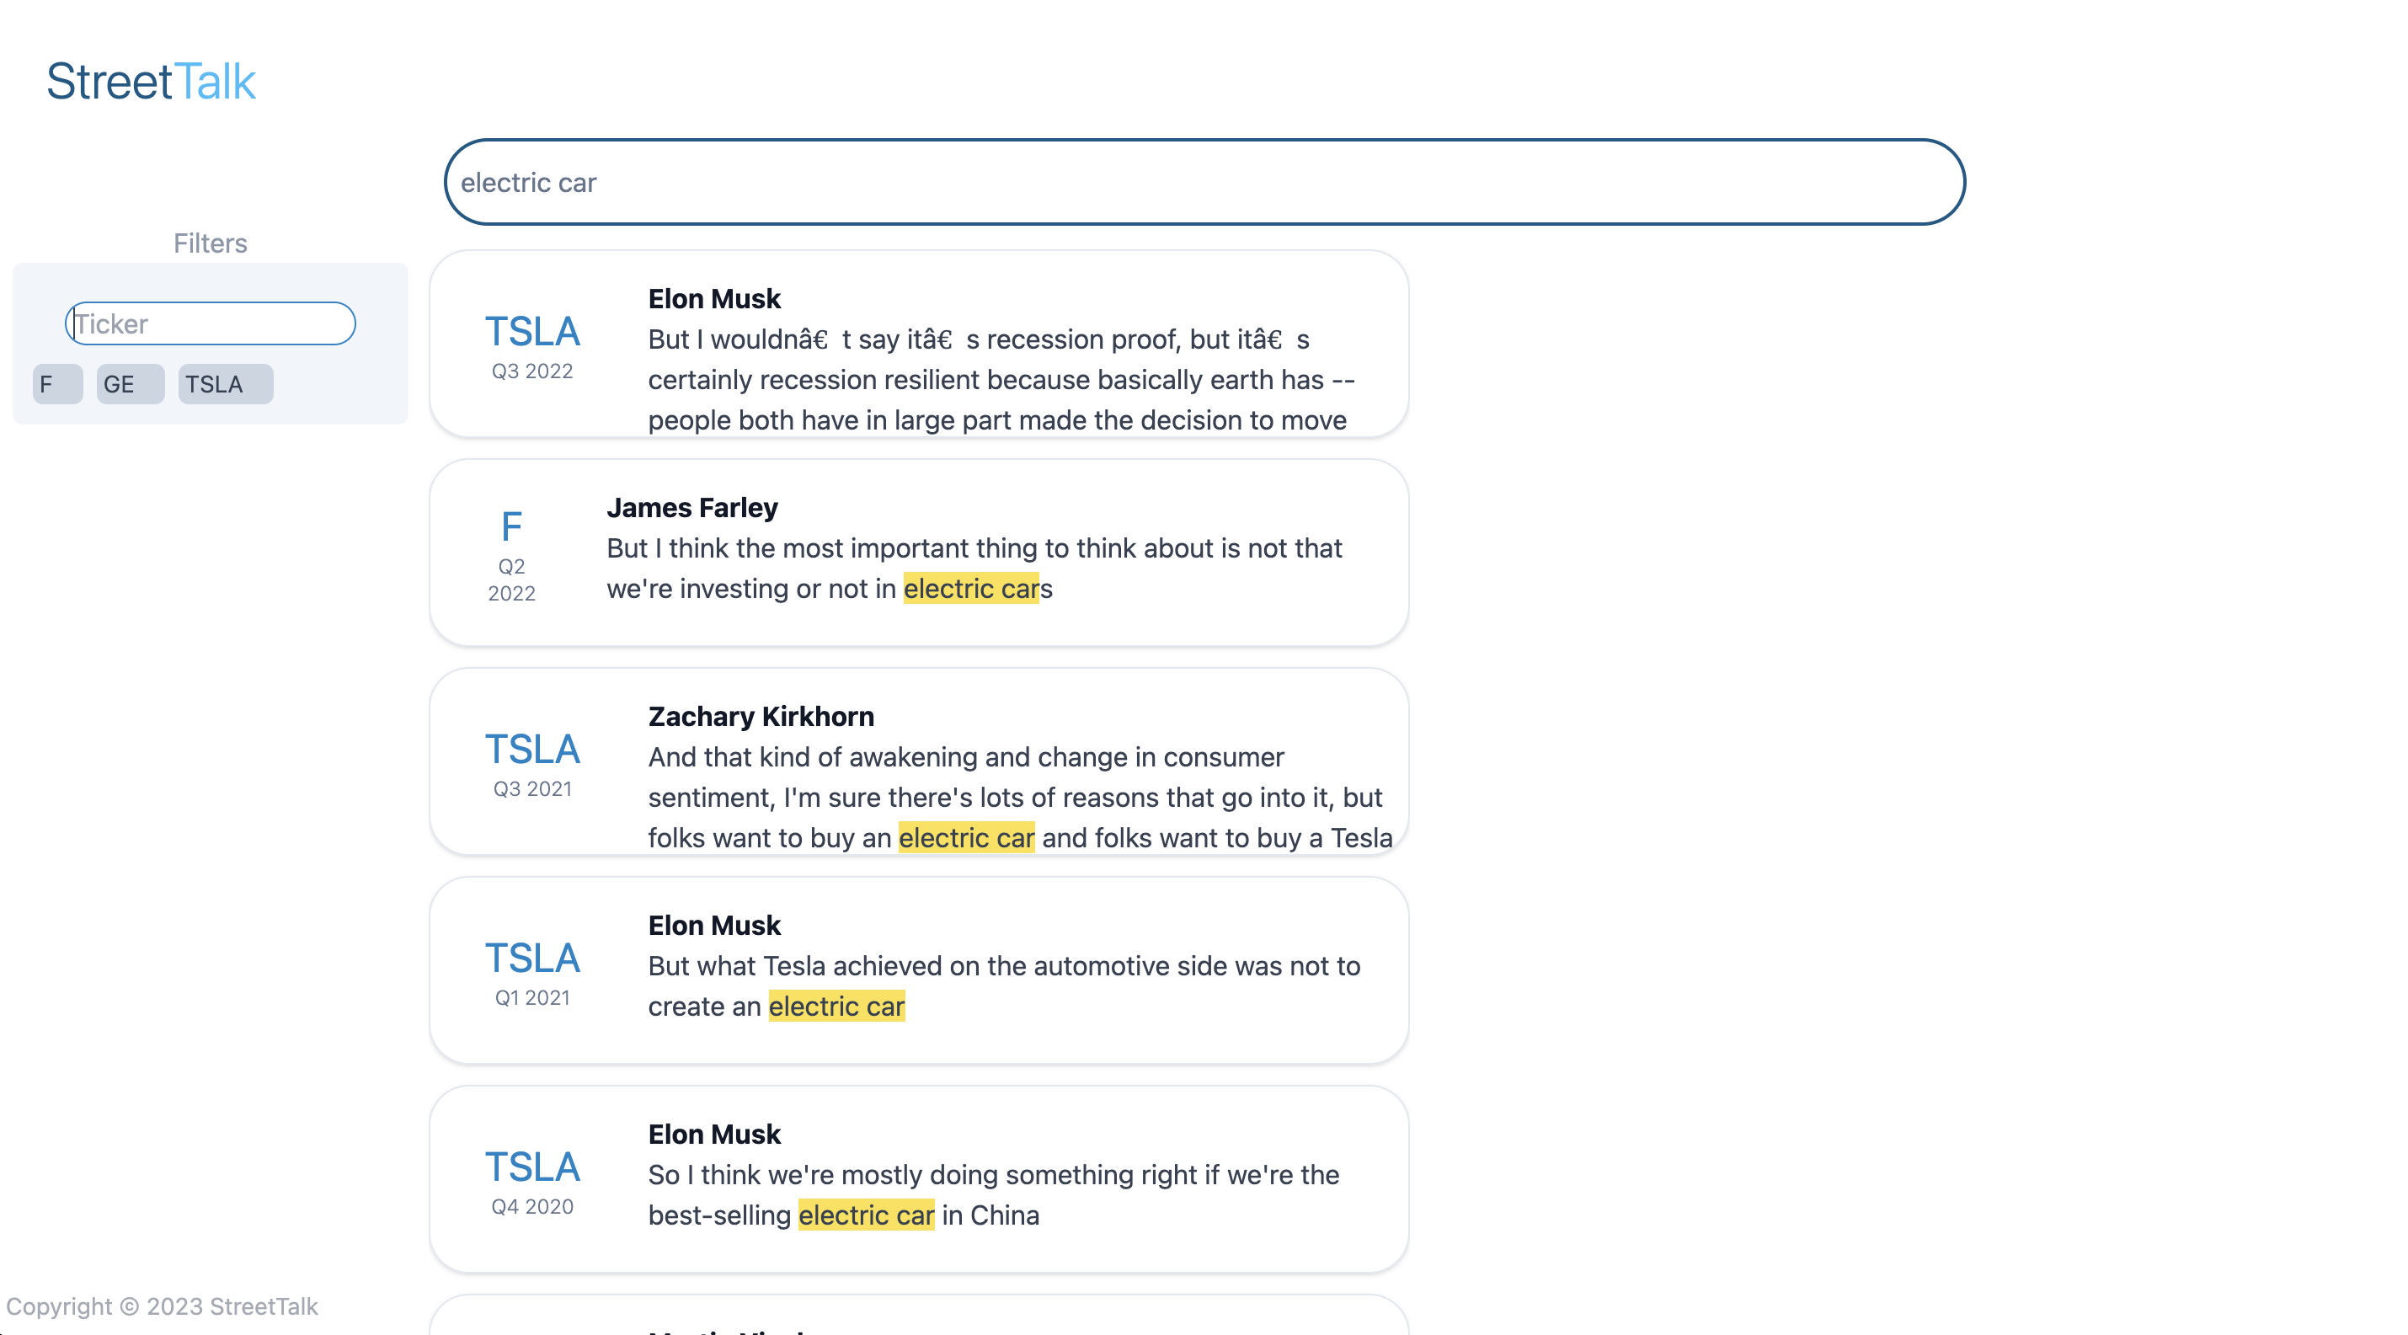Viewport: 2408px width, 1335px height.
Task: Open the first Elon Musk result card
Action: (918, 344)
